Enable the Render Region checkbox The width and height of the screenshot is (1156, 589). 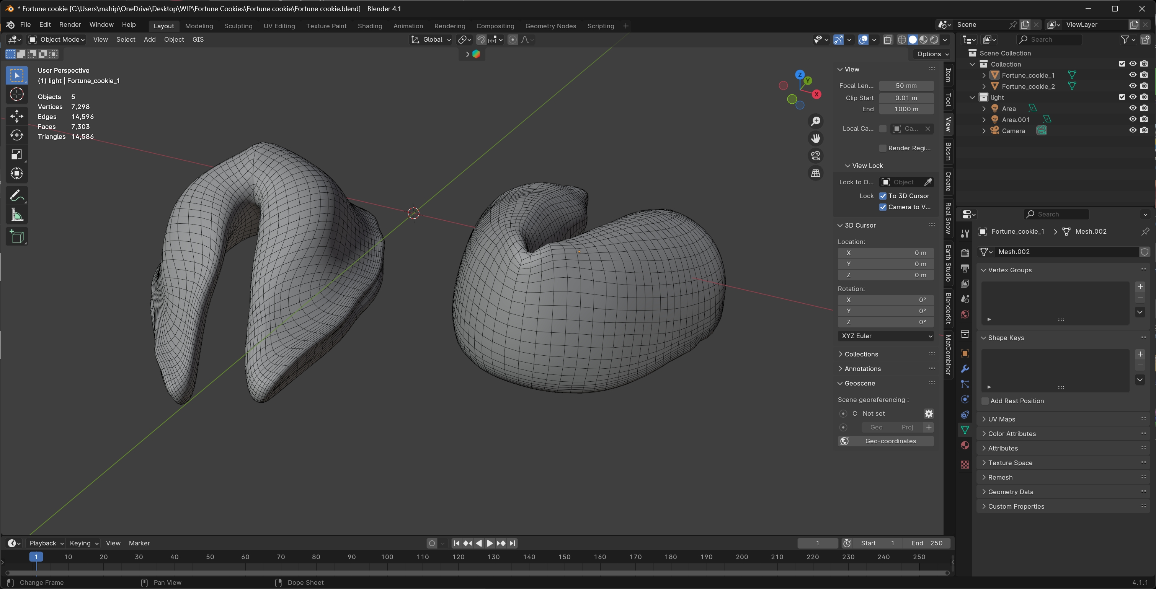[x=883, y=148]
